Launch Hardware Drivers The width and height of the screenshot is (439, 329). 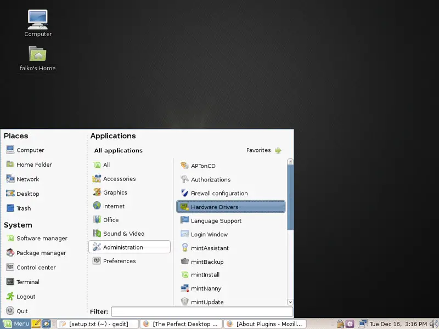click(231, 207)
